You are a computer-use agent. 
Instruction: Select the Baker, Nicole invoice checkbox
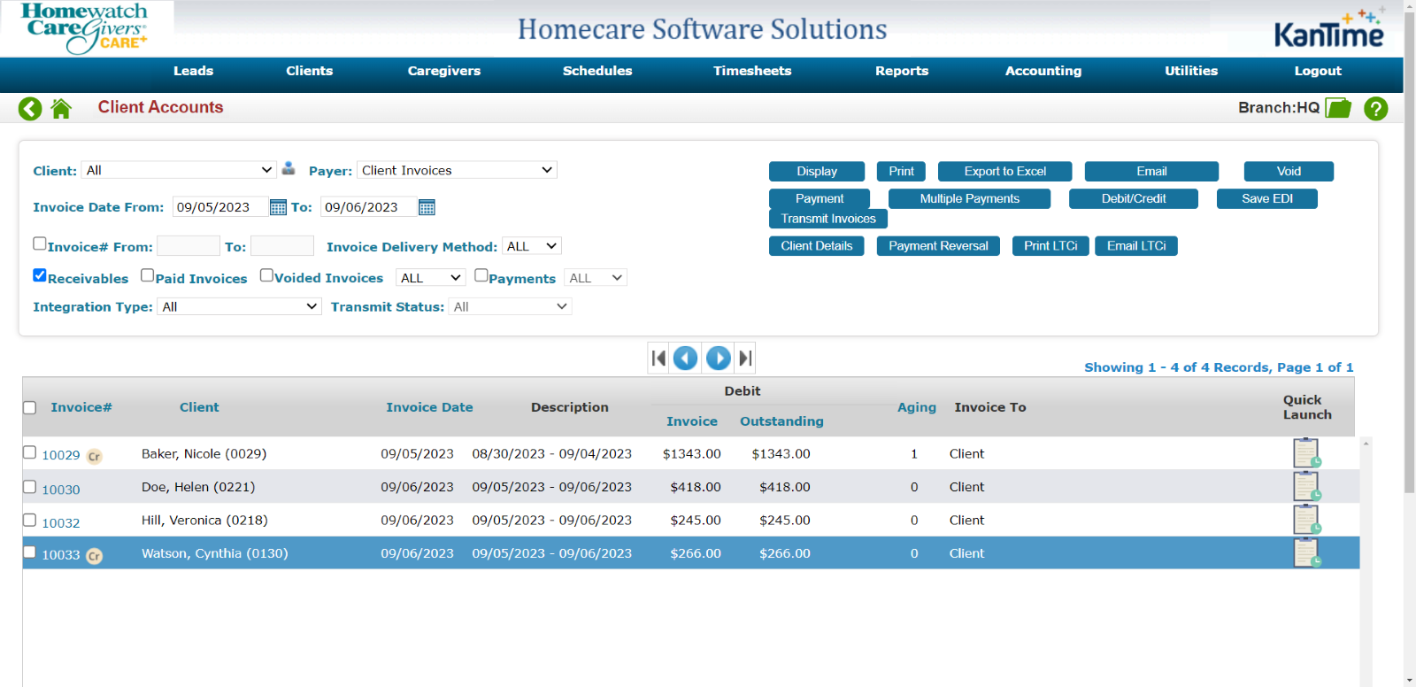pyautogui.click(x=29, y=452)
